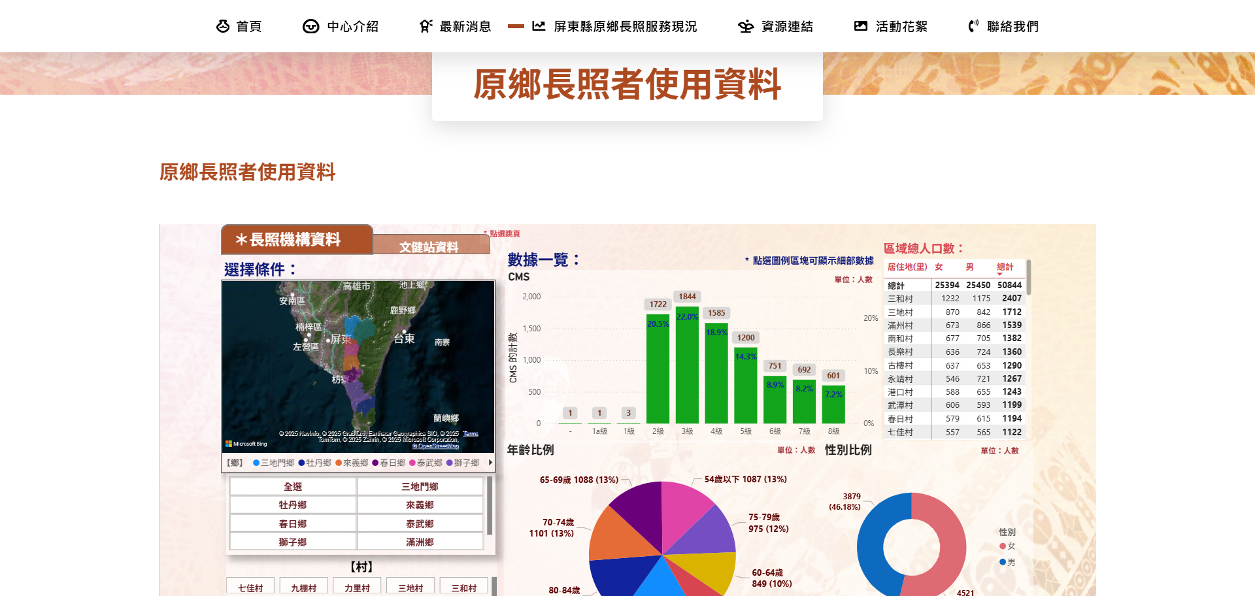Sort table by 居住地(里) column header
Image resolution: width=1255 pixels, height=596 pixels.
(907, 267)
